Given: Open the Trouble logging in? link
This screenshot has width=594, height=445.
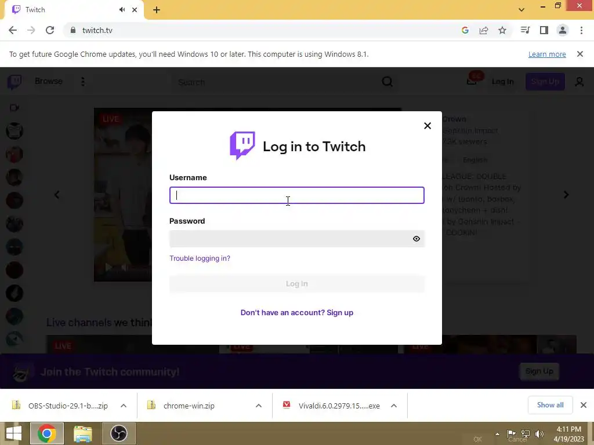Looking at the screenshot, I should point(200,258).
